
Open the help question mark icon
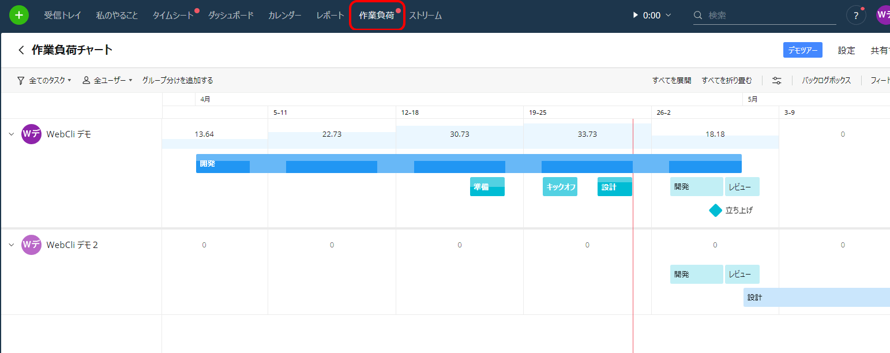[855, 15]
